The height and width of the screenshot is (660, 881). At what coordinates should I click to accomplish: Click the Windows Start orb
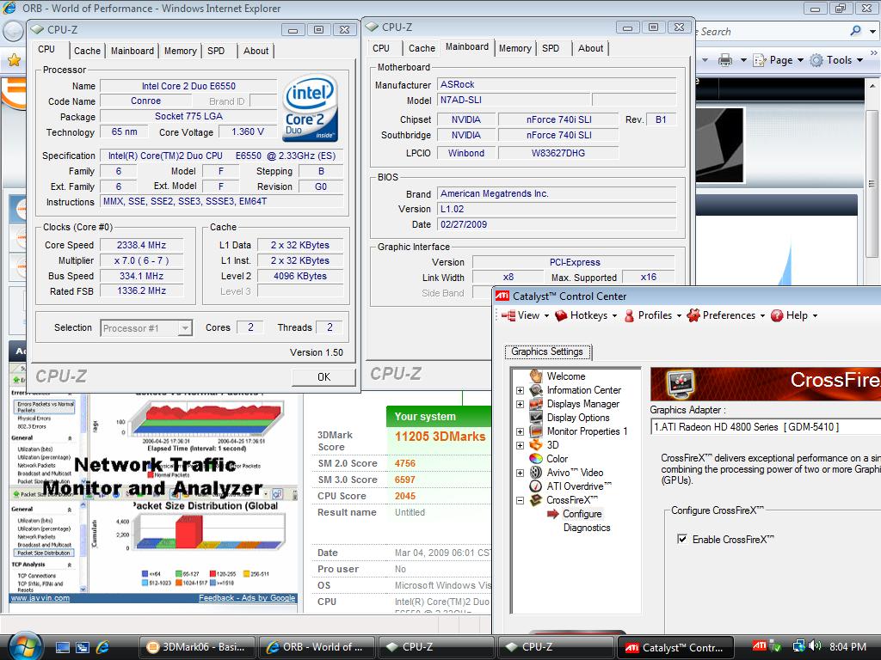(x=25, y=645)
